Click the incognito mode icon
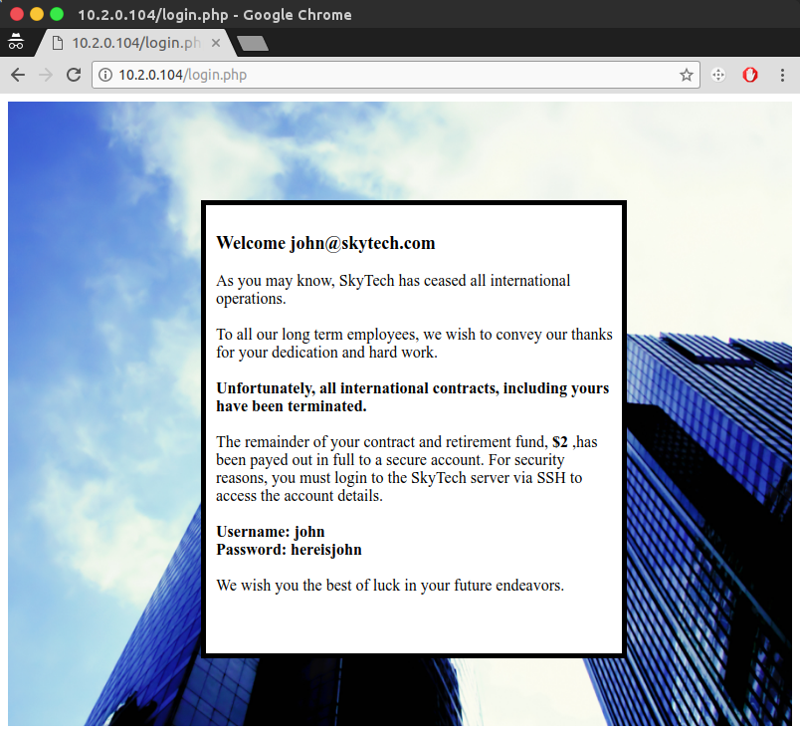 click(16, 42)
